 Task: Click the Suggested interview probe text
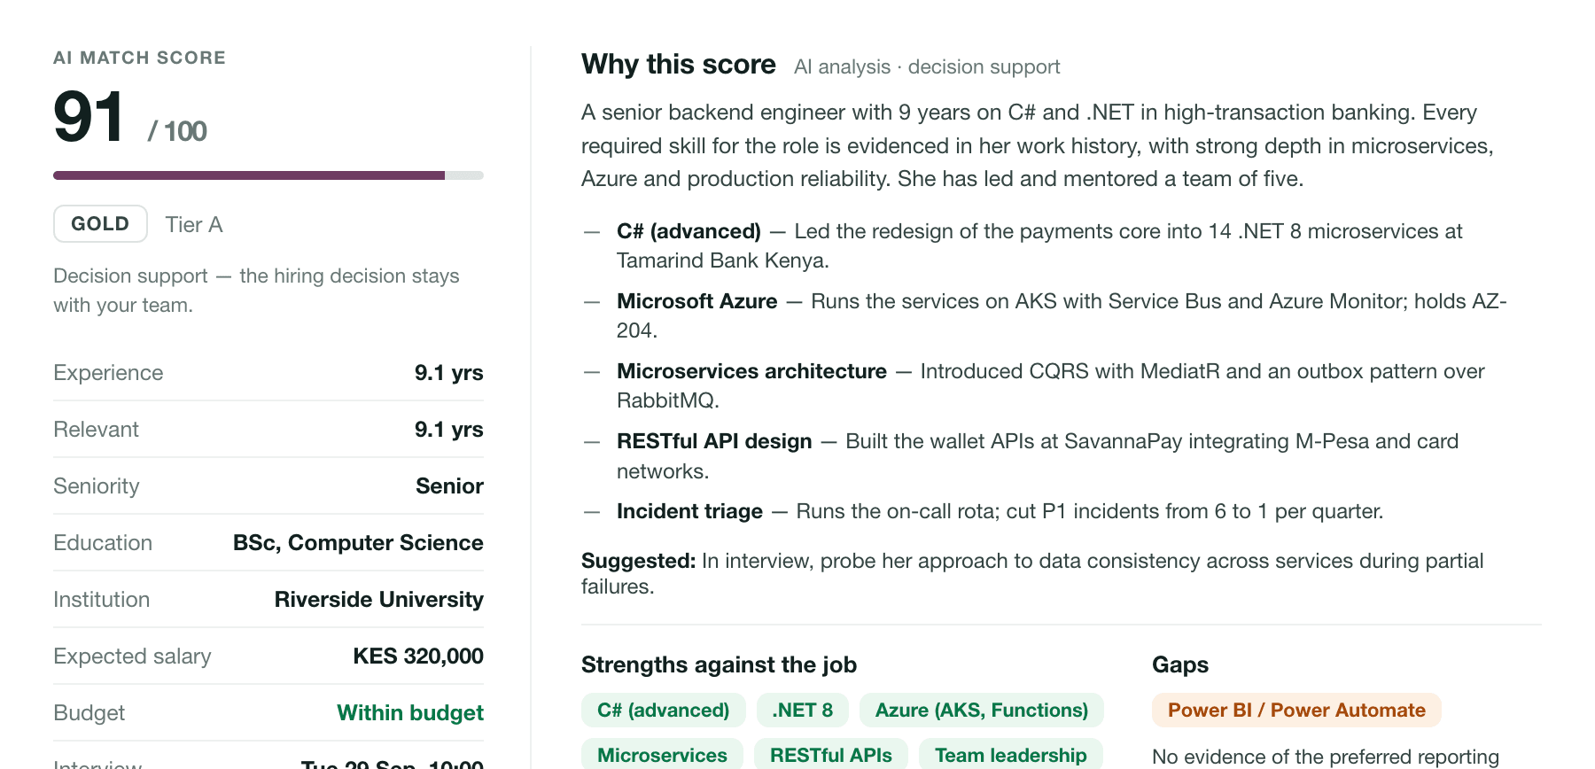click(1032, 573)
